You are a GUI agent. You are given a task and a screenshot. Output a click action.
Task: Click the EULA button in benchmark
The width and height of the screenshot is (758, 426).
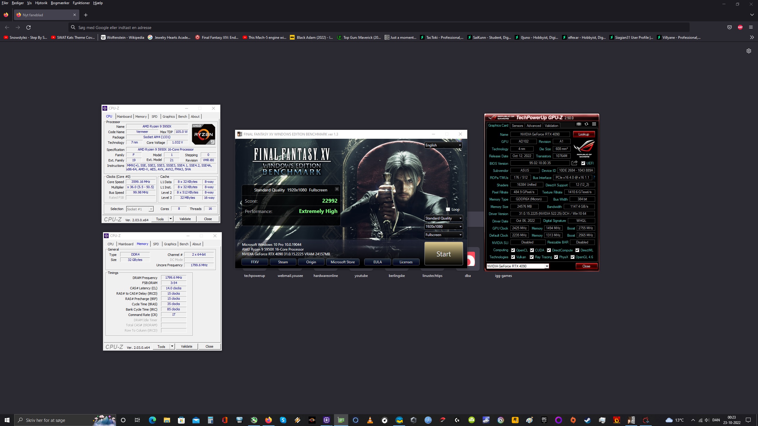[378, 262]
